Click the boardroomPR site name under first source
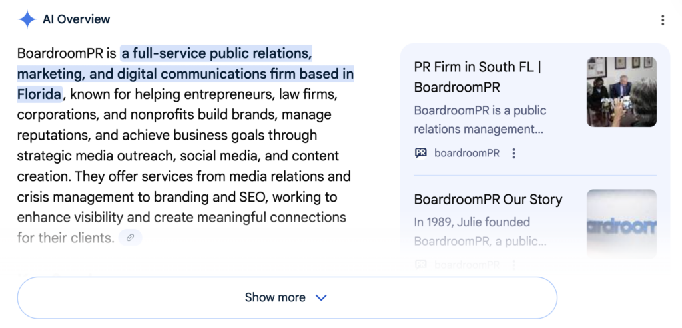The image size is (682, 328). (x=466, y=153)
